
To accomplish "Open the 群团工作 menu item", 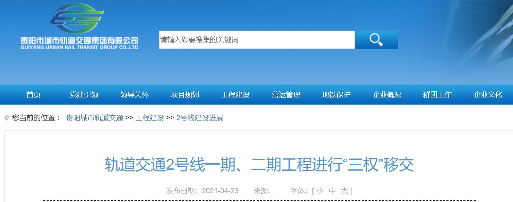I will click(438, 95).
